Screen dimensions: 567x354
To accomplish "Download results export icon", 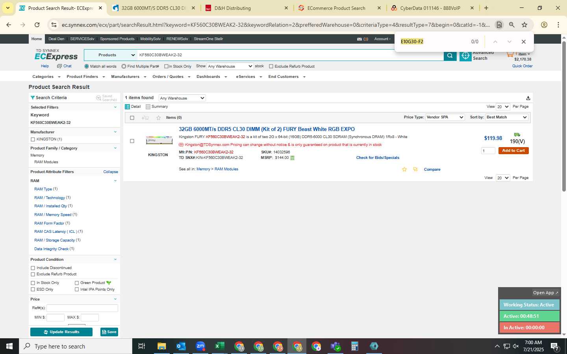I will (528, 98).
